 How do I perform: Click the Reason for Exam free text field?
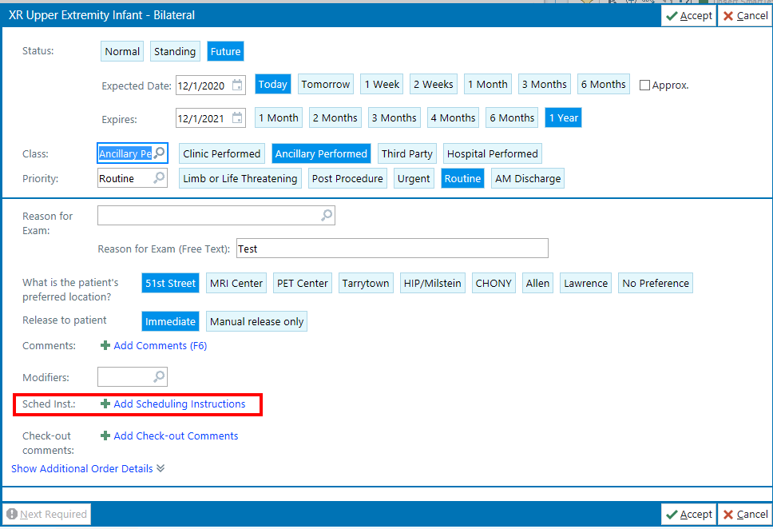click(x=392, y=249)
